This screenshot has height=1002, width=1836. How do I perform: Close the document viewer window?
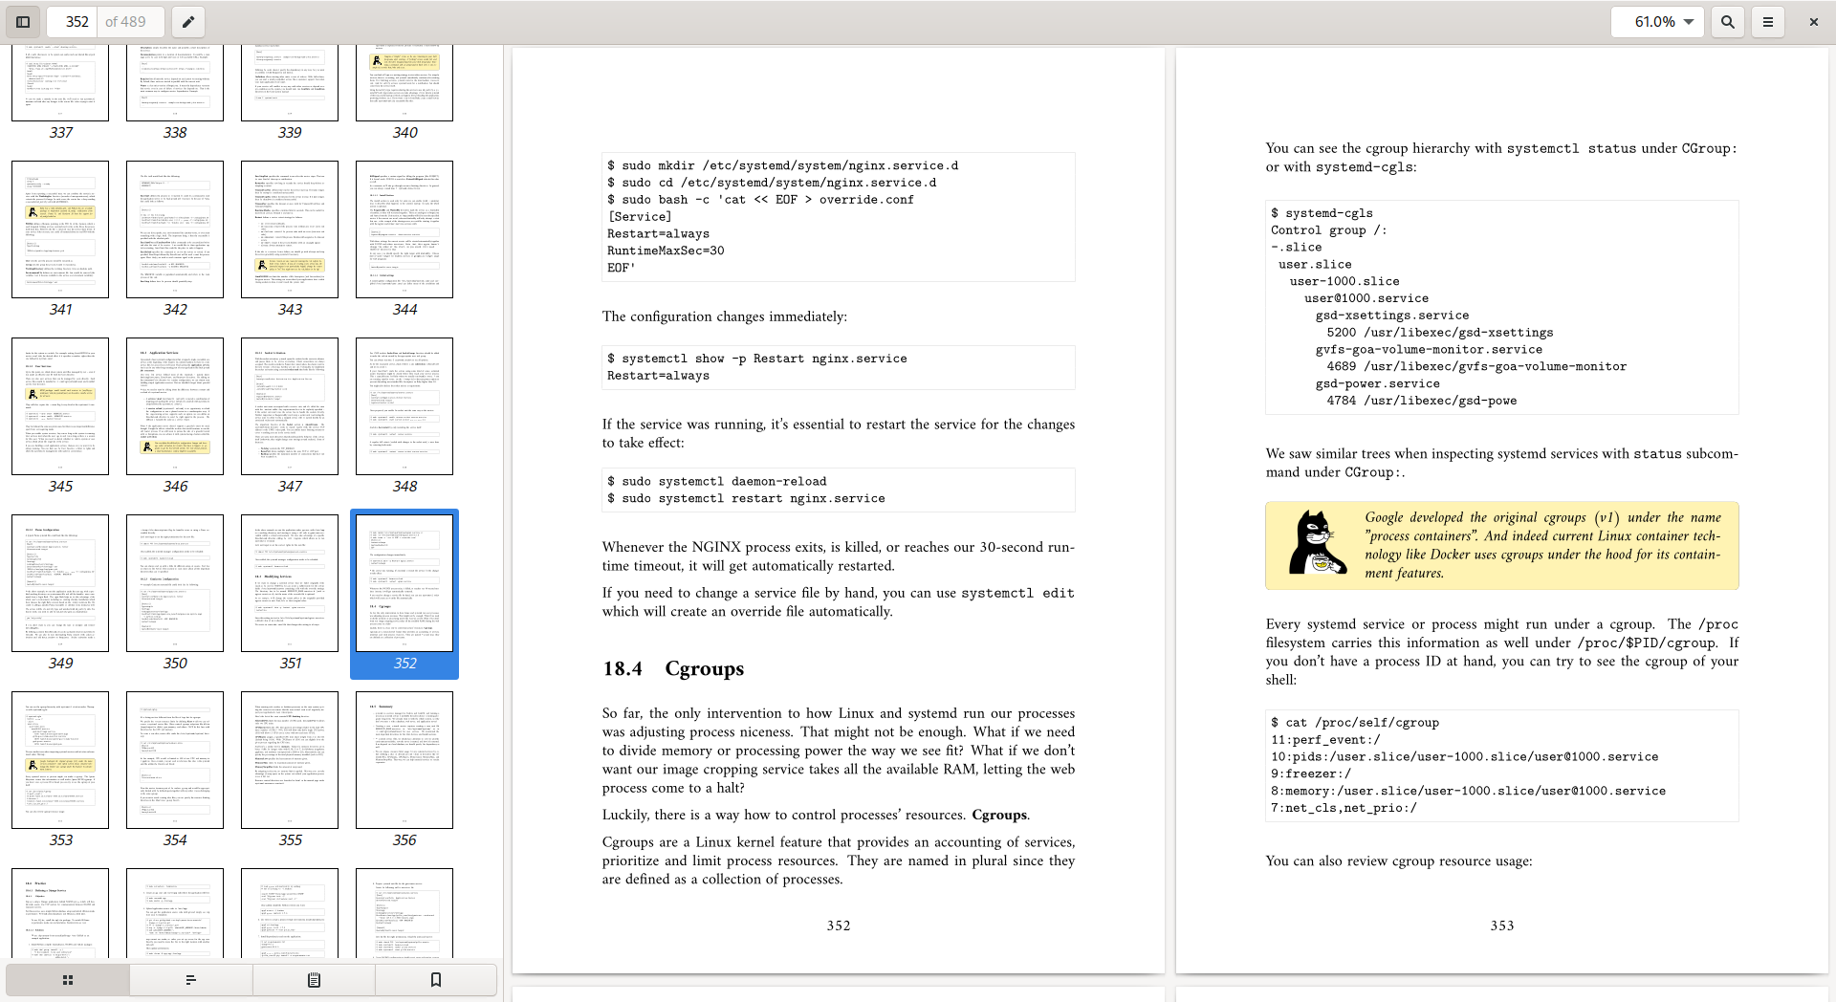point(1813,22)
